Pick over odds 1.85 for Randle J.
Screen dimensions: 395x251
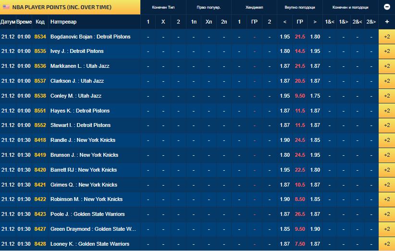[315, 140]
